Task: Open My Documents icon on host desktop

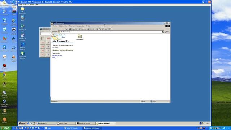Action: (x=4, y=3)
